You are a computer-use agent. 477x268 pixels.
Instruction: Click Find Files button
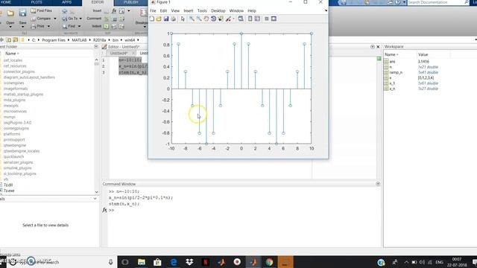point(42,10)
